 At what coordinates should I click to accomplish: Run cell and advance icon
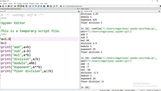click(x=21, y=6)
